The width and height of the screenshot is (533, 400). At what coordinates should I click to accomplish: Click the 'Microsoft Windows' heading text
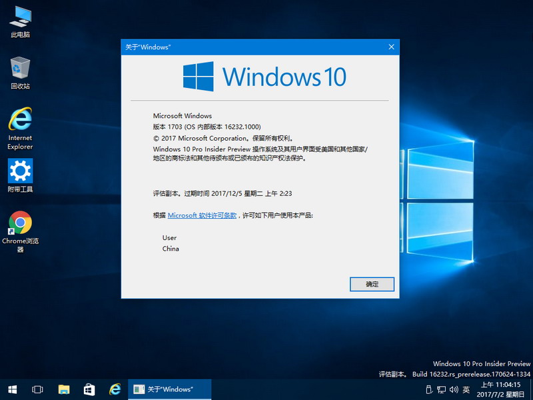click(182, 116)
